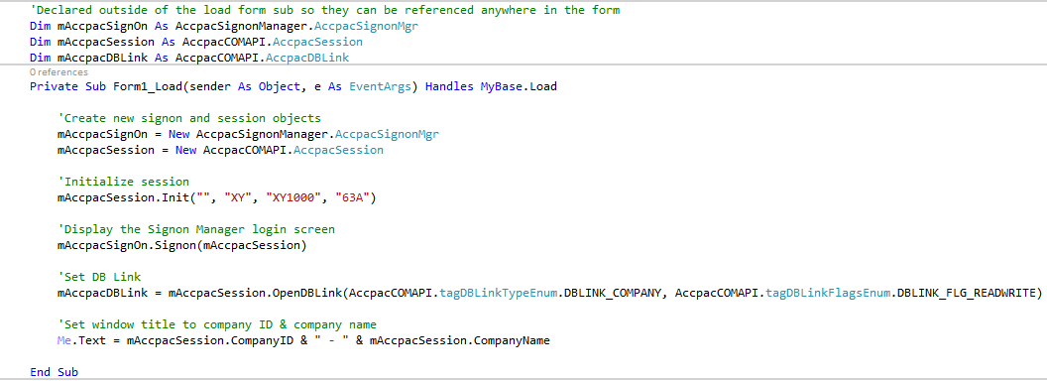Click the CompanyName property
The image size is (1047, 381).
[x=513, y=341]
